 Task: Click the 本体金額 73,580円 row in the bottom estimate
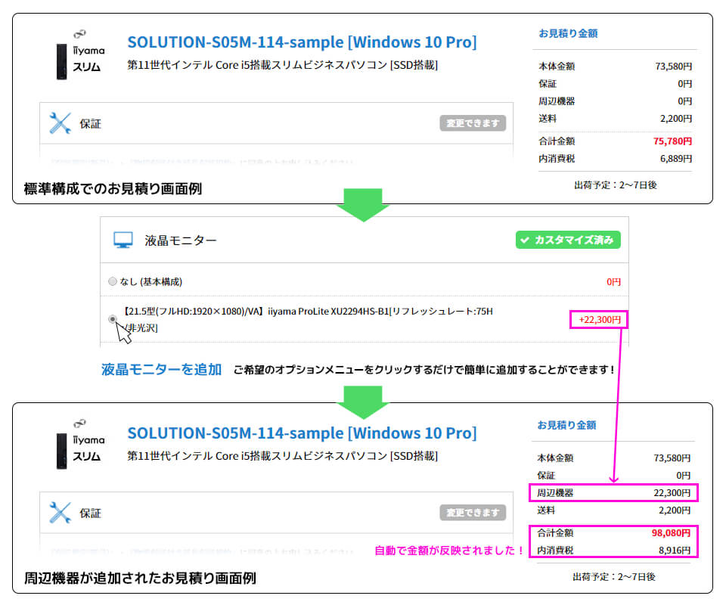[x=614, y=458]
